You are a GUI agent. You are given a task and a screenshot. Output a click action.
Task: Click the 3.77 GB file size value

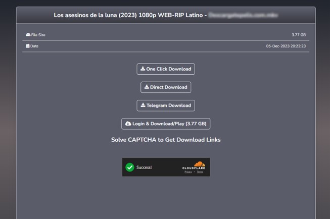pyautogui.click(x=299, y=35)
